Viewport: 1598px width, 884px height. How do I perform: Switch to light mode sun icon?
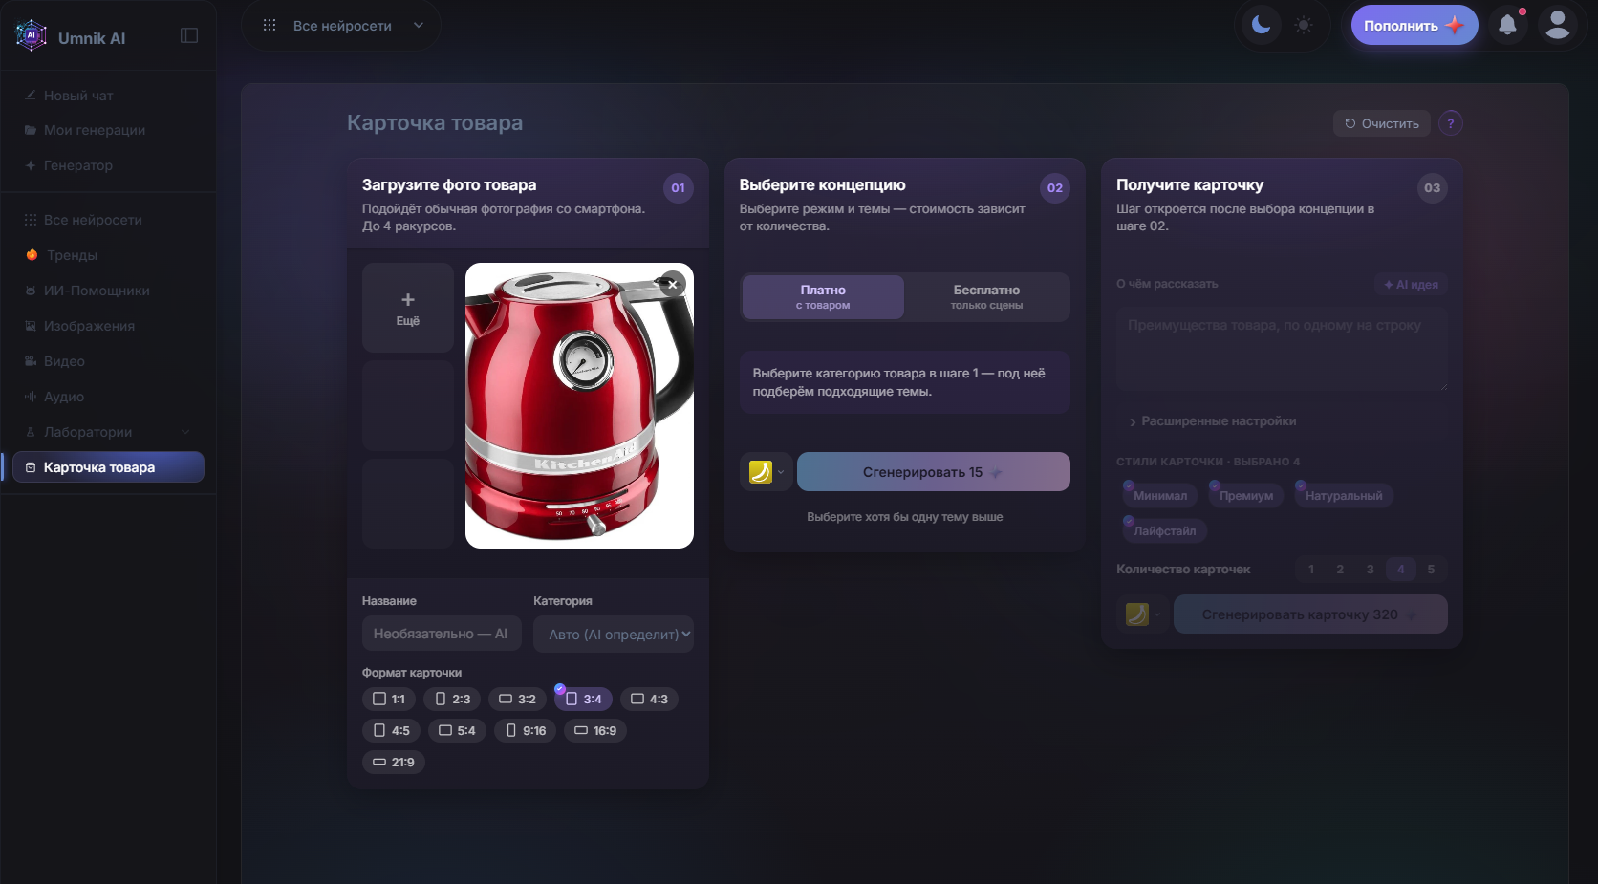1304,25
